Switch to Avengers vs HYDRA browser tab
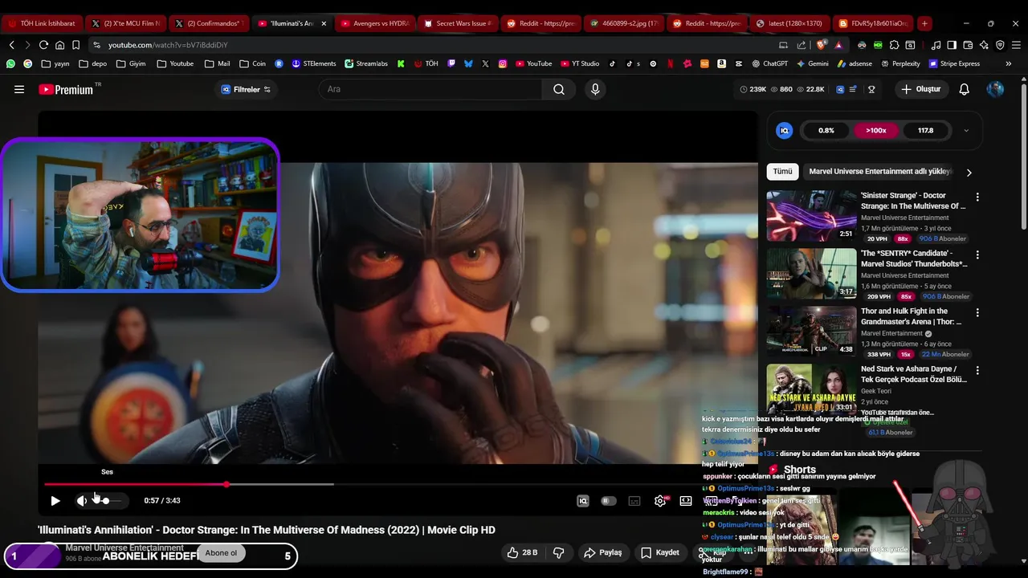Image resolution: width=1028 pixels, height=578 pixels. [x=374, y=23]
